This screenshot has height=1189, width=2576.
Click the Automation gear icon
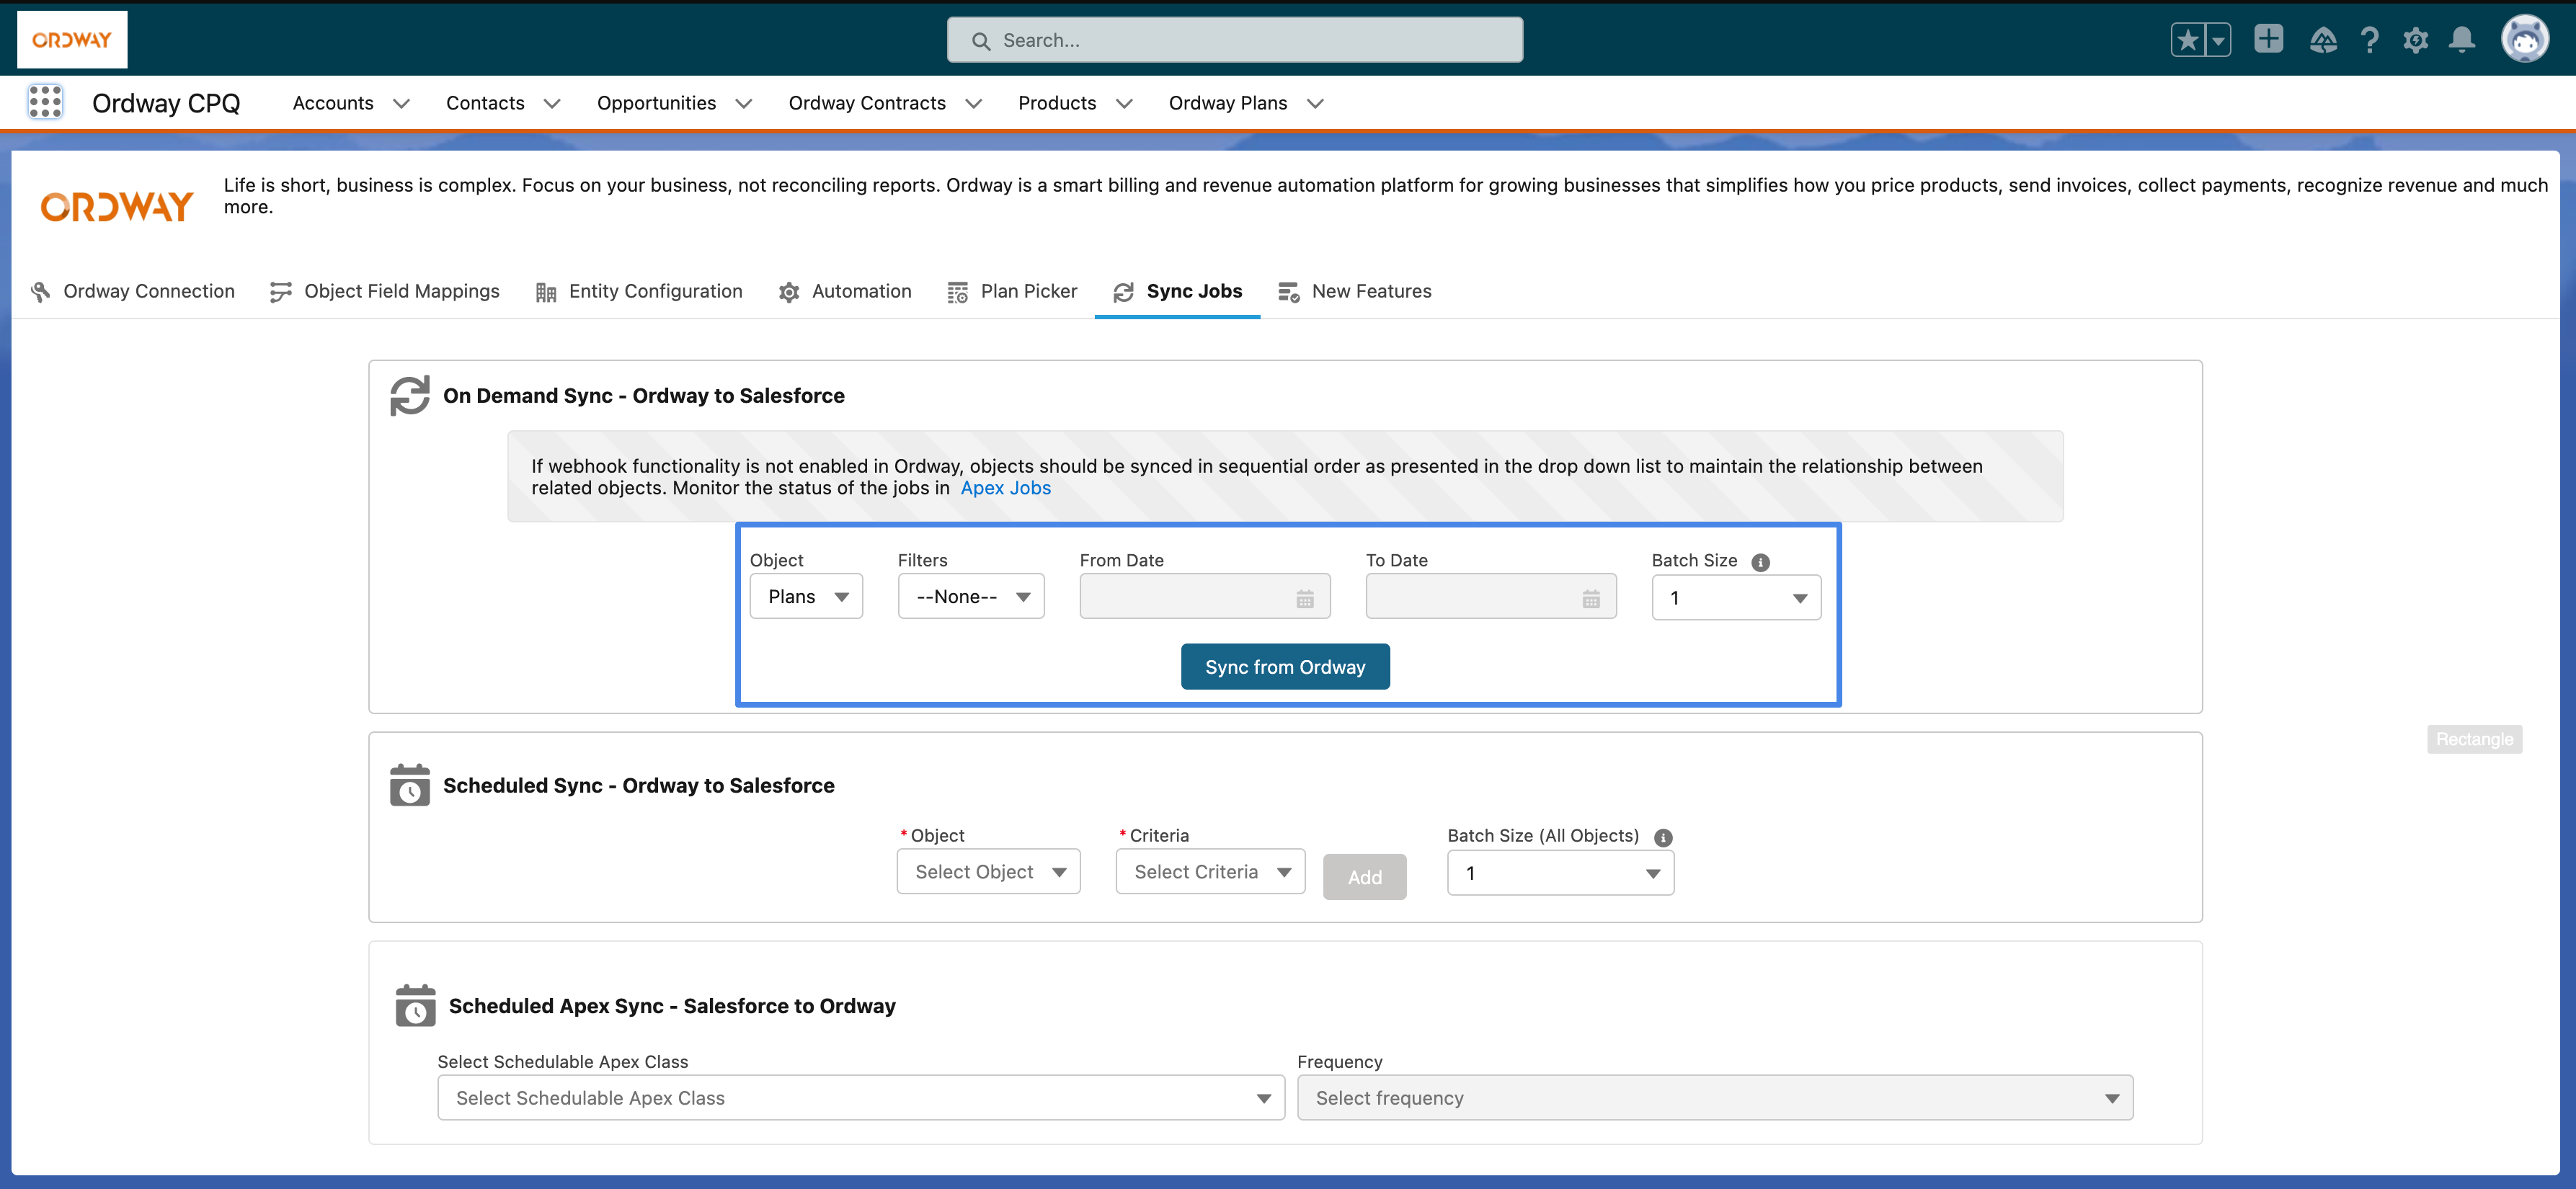click(789, 292)
